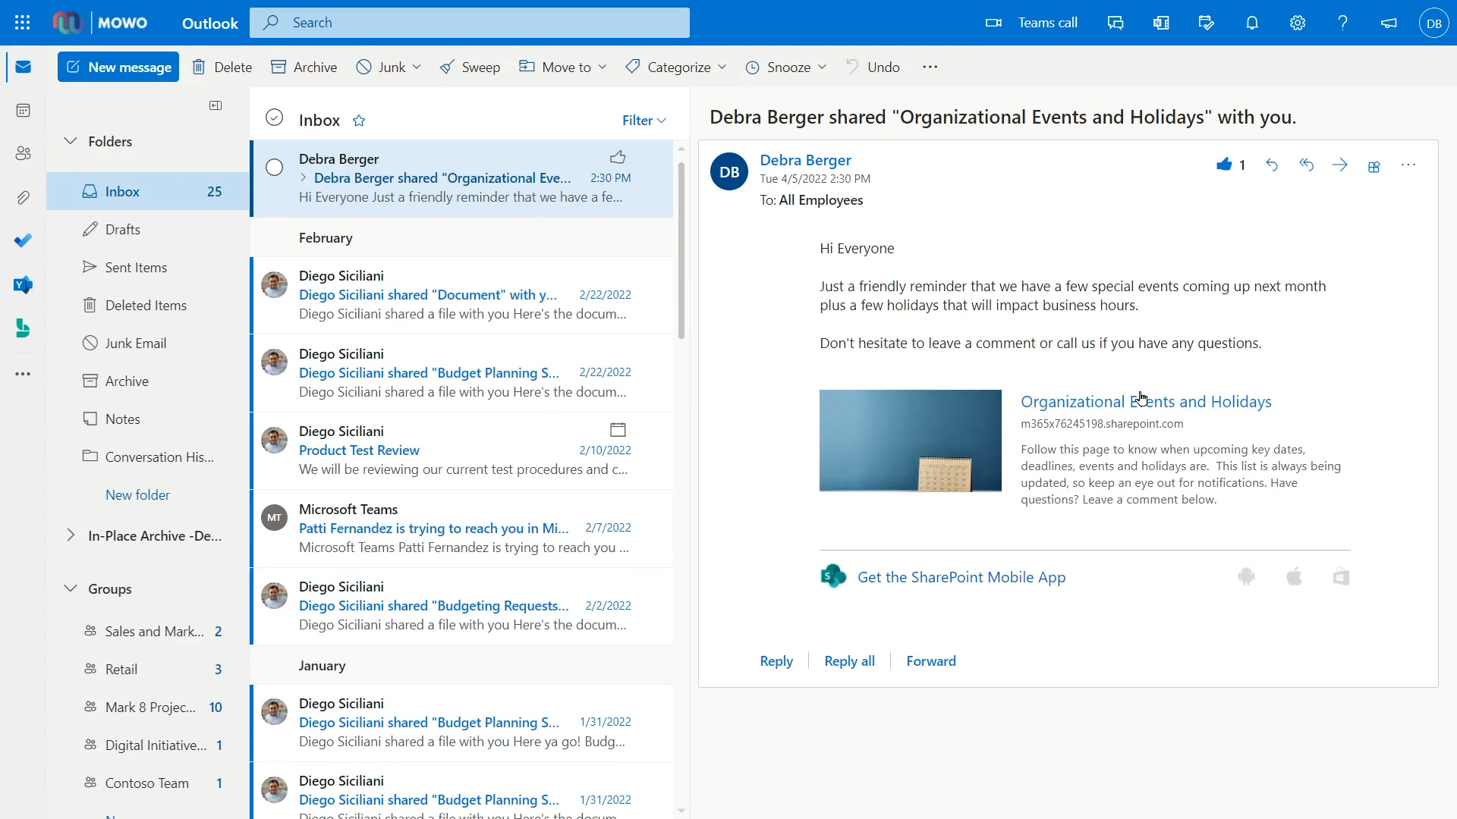The image size is (1457, 819).
Task: Toggle select all messages circle
Action: (x=274, y=118)
